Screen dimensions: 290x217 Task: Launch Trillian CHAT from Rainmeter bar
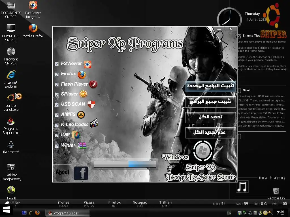(x=165, y=204)
